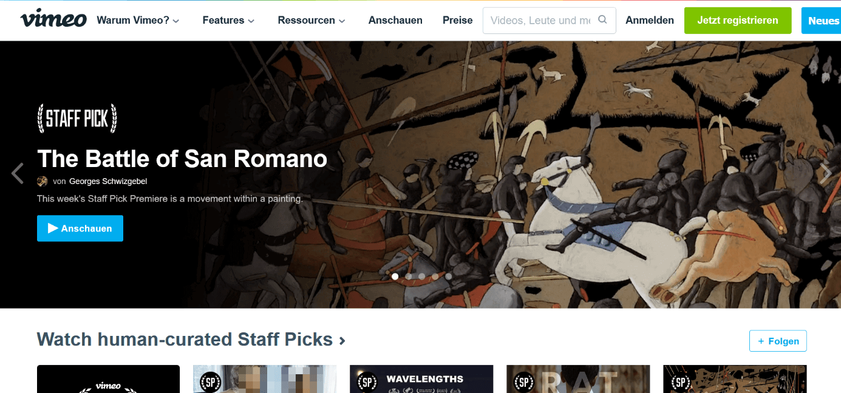Open the Ressourcen dropdown menu
Screen dimensions: 841x393
point(312,20)
